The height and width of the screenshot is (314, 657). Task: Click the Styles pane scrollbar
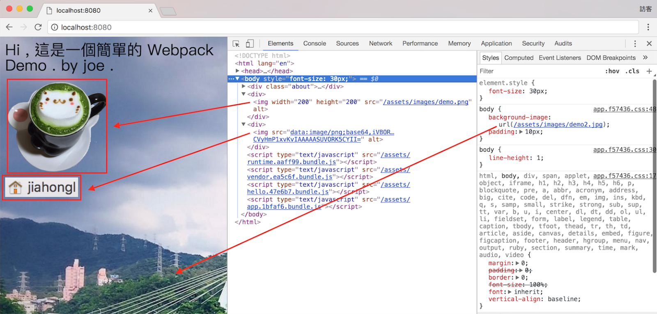(655, 176)
